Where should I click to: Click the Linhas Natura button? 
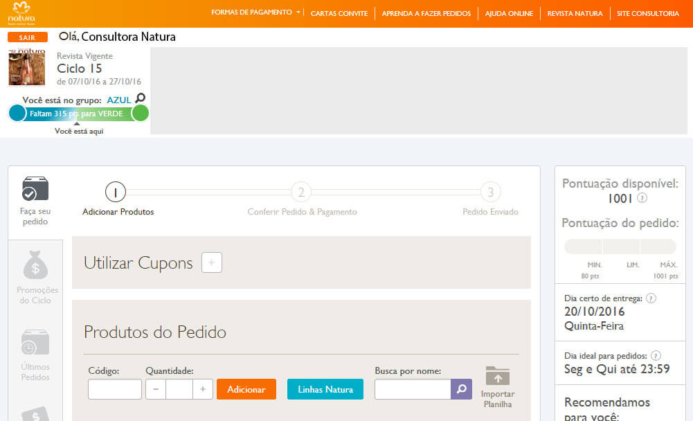(x=325, y=389)
